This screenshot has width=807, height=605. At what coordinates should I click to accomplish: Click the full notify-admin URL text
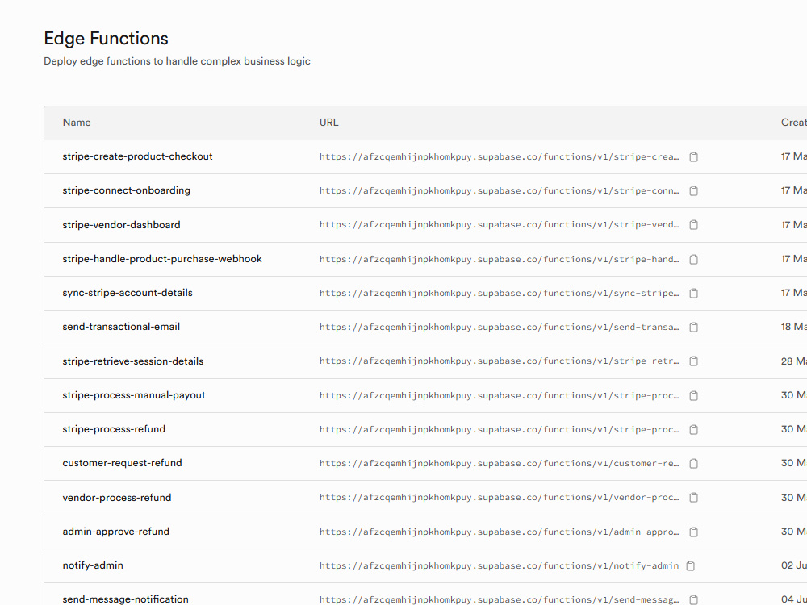[500, 566]
